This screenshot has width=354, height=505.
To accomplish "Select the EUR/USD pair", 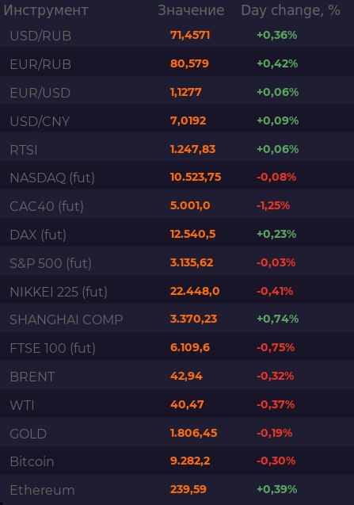I will [x=177, y=93].
